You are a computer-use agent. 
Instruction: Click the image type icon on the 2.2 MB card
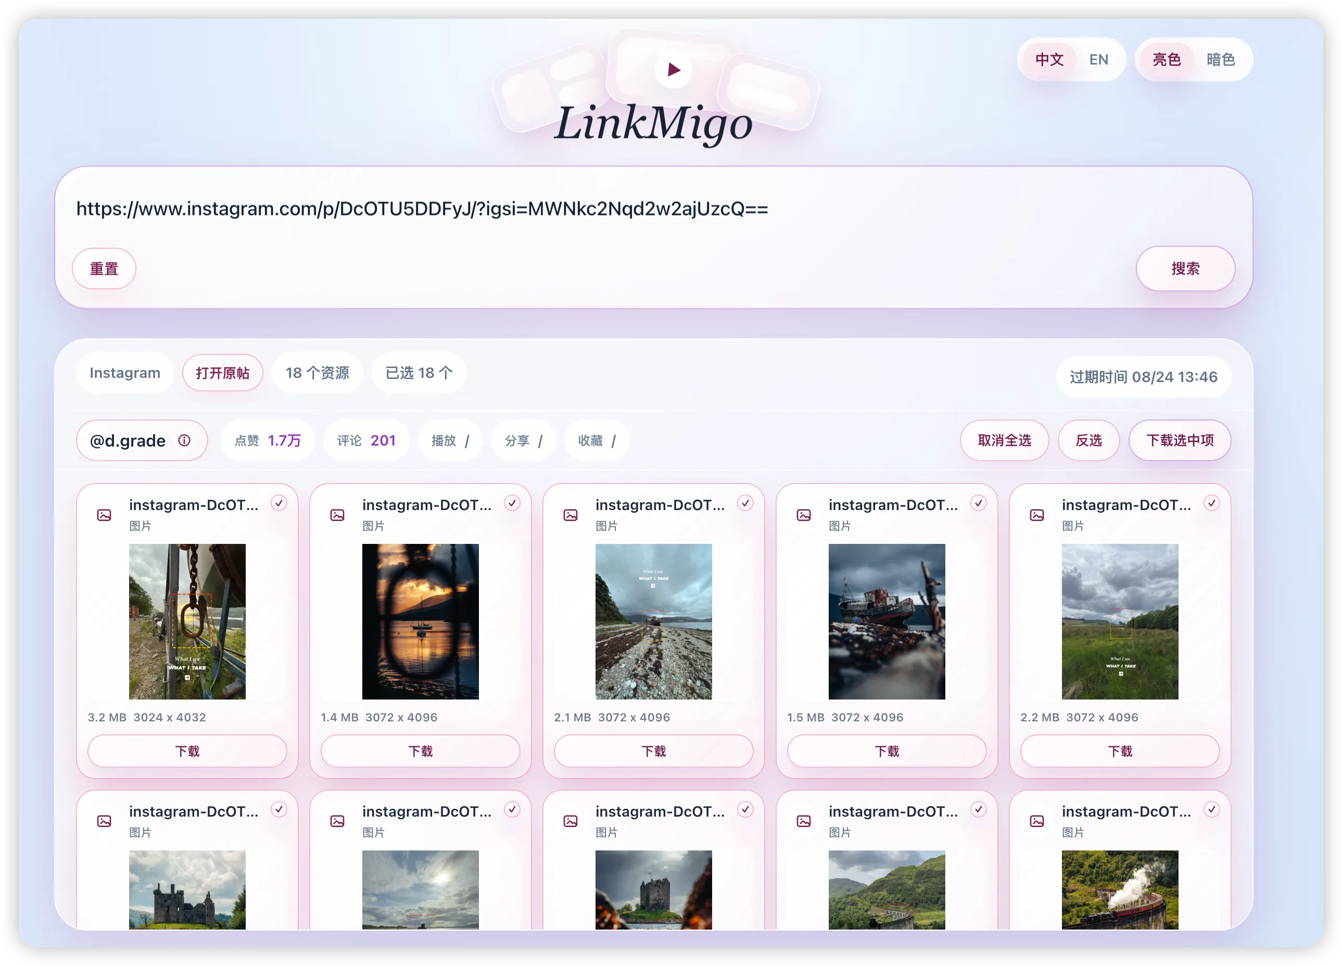coord(1036,515)
